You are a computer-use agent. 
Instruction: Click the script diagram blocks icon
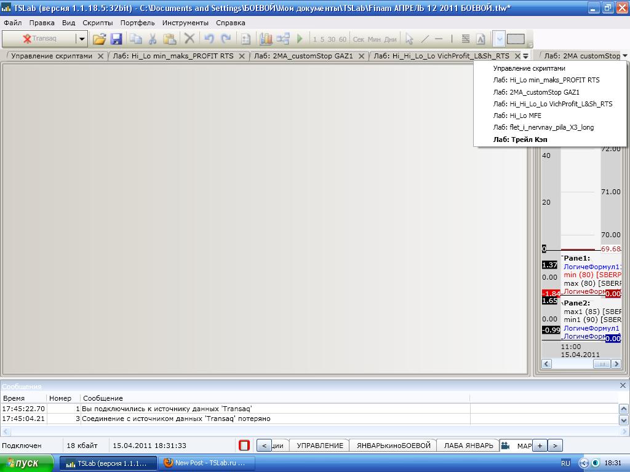coord(283,39)
